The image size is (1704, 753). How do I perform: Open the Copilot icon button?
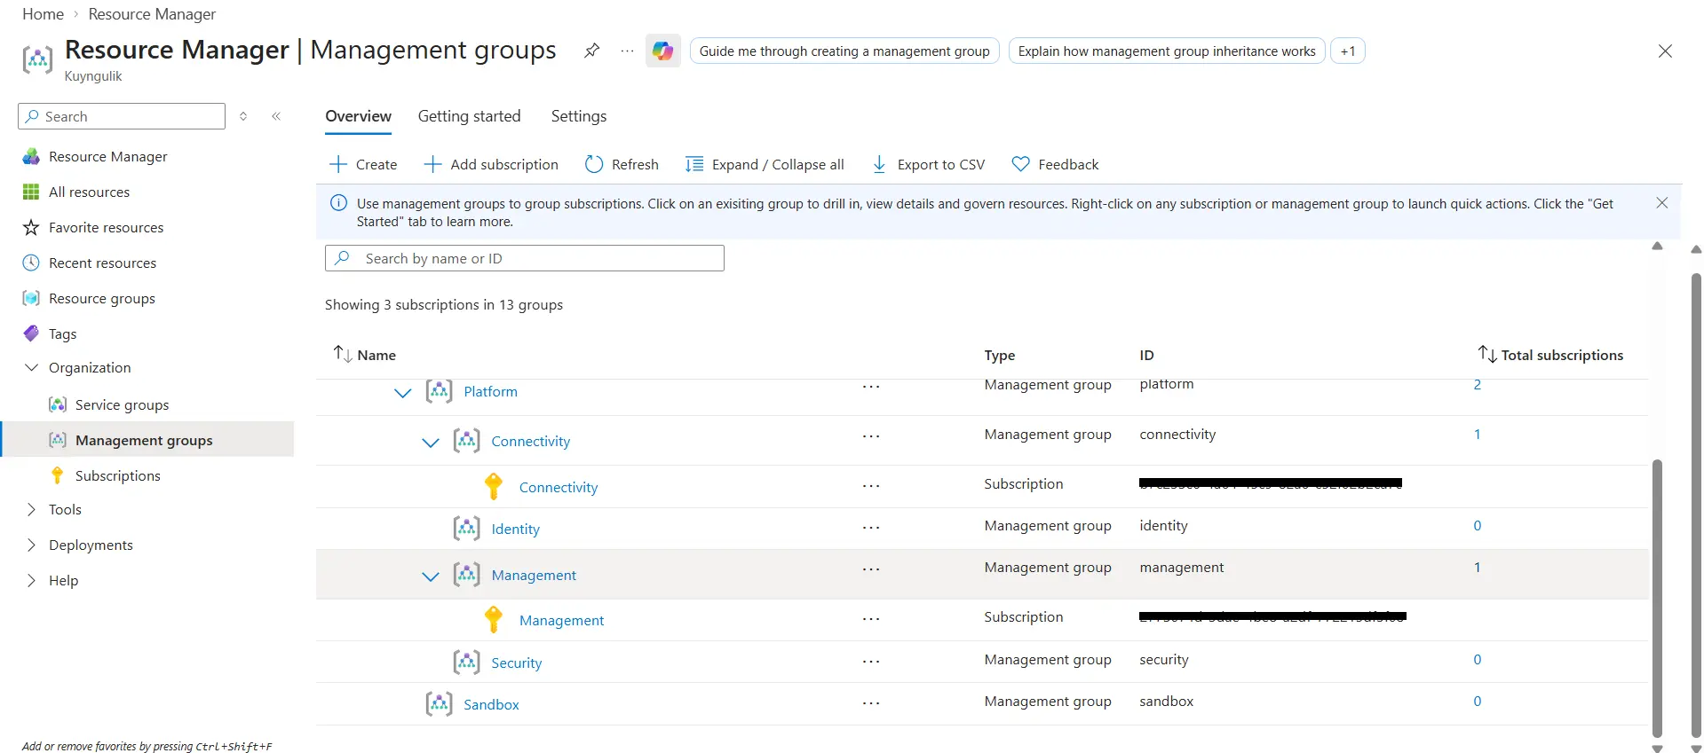click(x=662, y=51)
